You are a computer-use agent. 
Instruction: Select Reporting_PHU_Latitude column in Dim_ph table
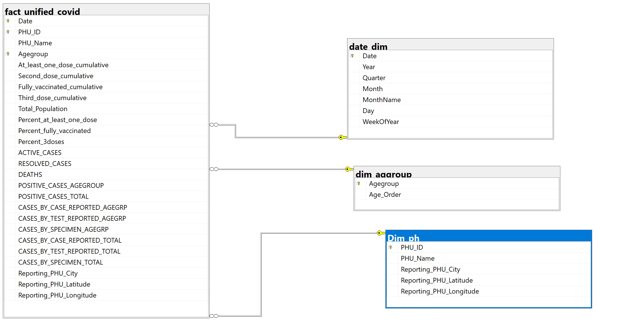tap(437, 280)
